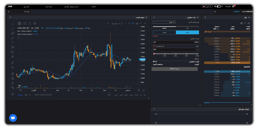Open go-to-date calendar icon

click(x=109, y=95)
